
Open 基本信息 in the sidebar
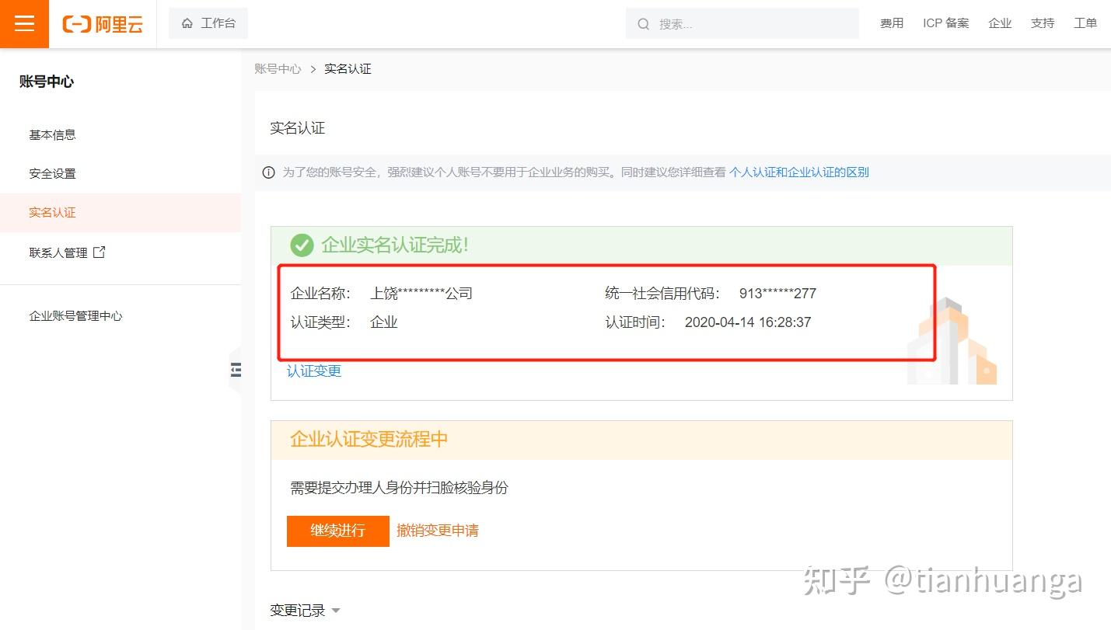coord(52,134)
